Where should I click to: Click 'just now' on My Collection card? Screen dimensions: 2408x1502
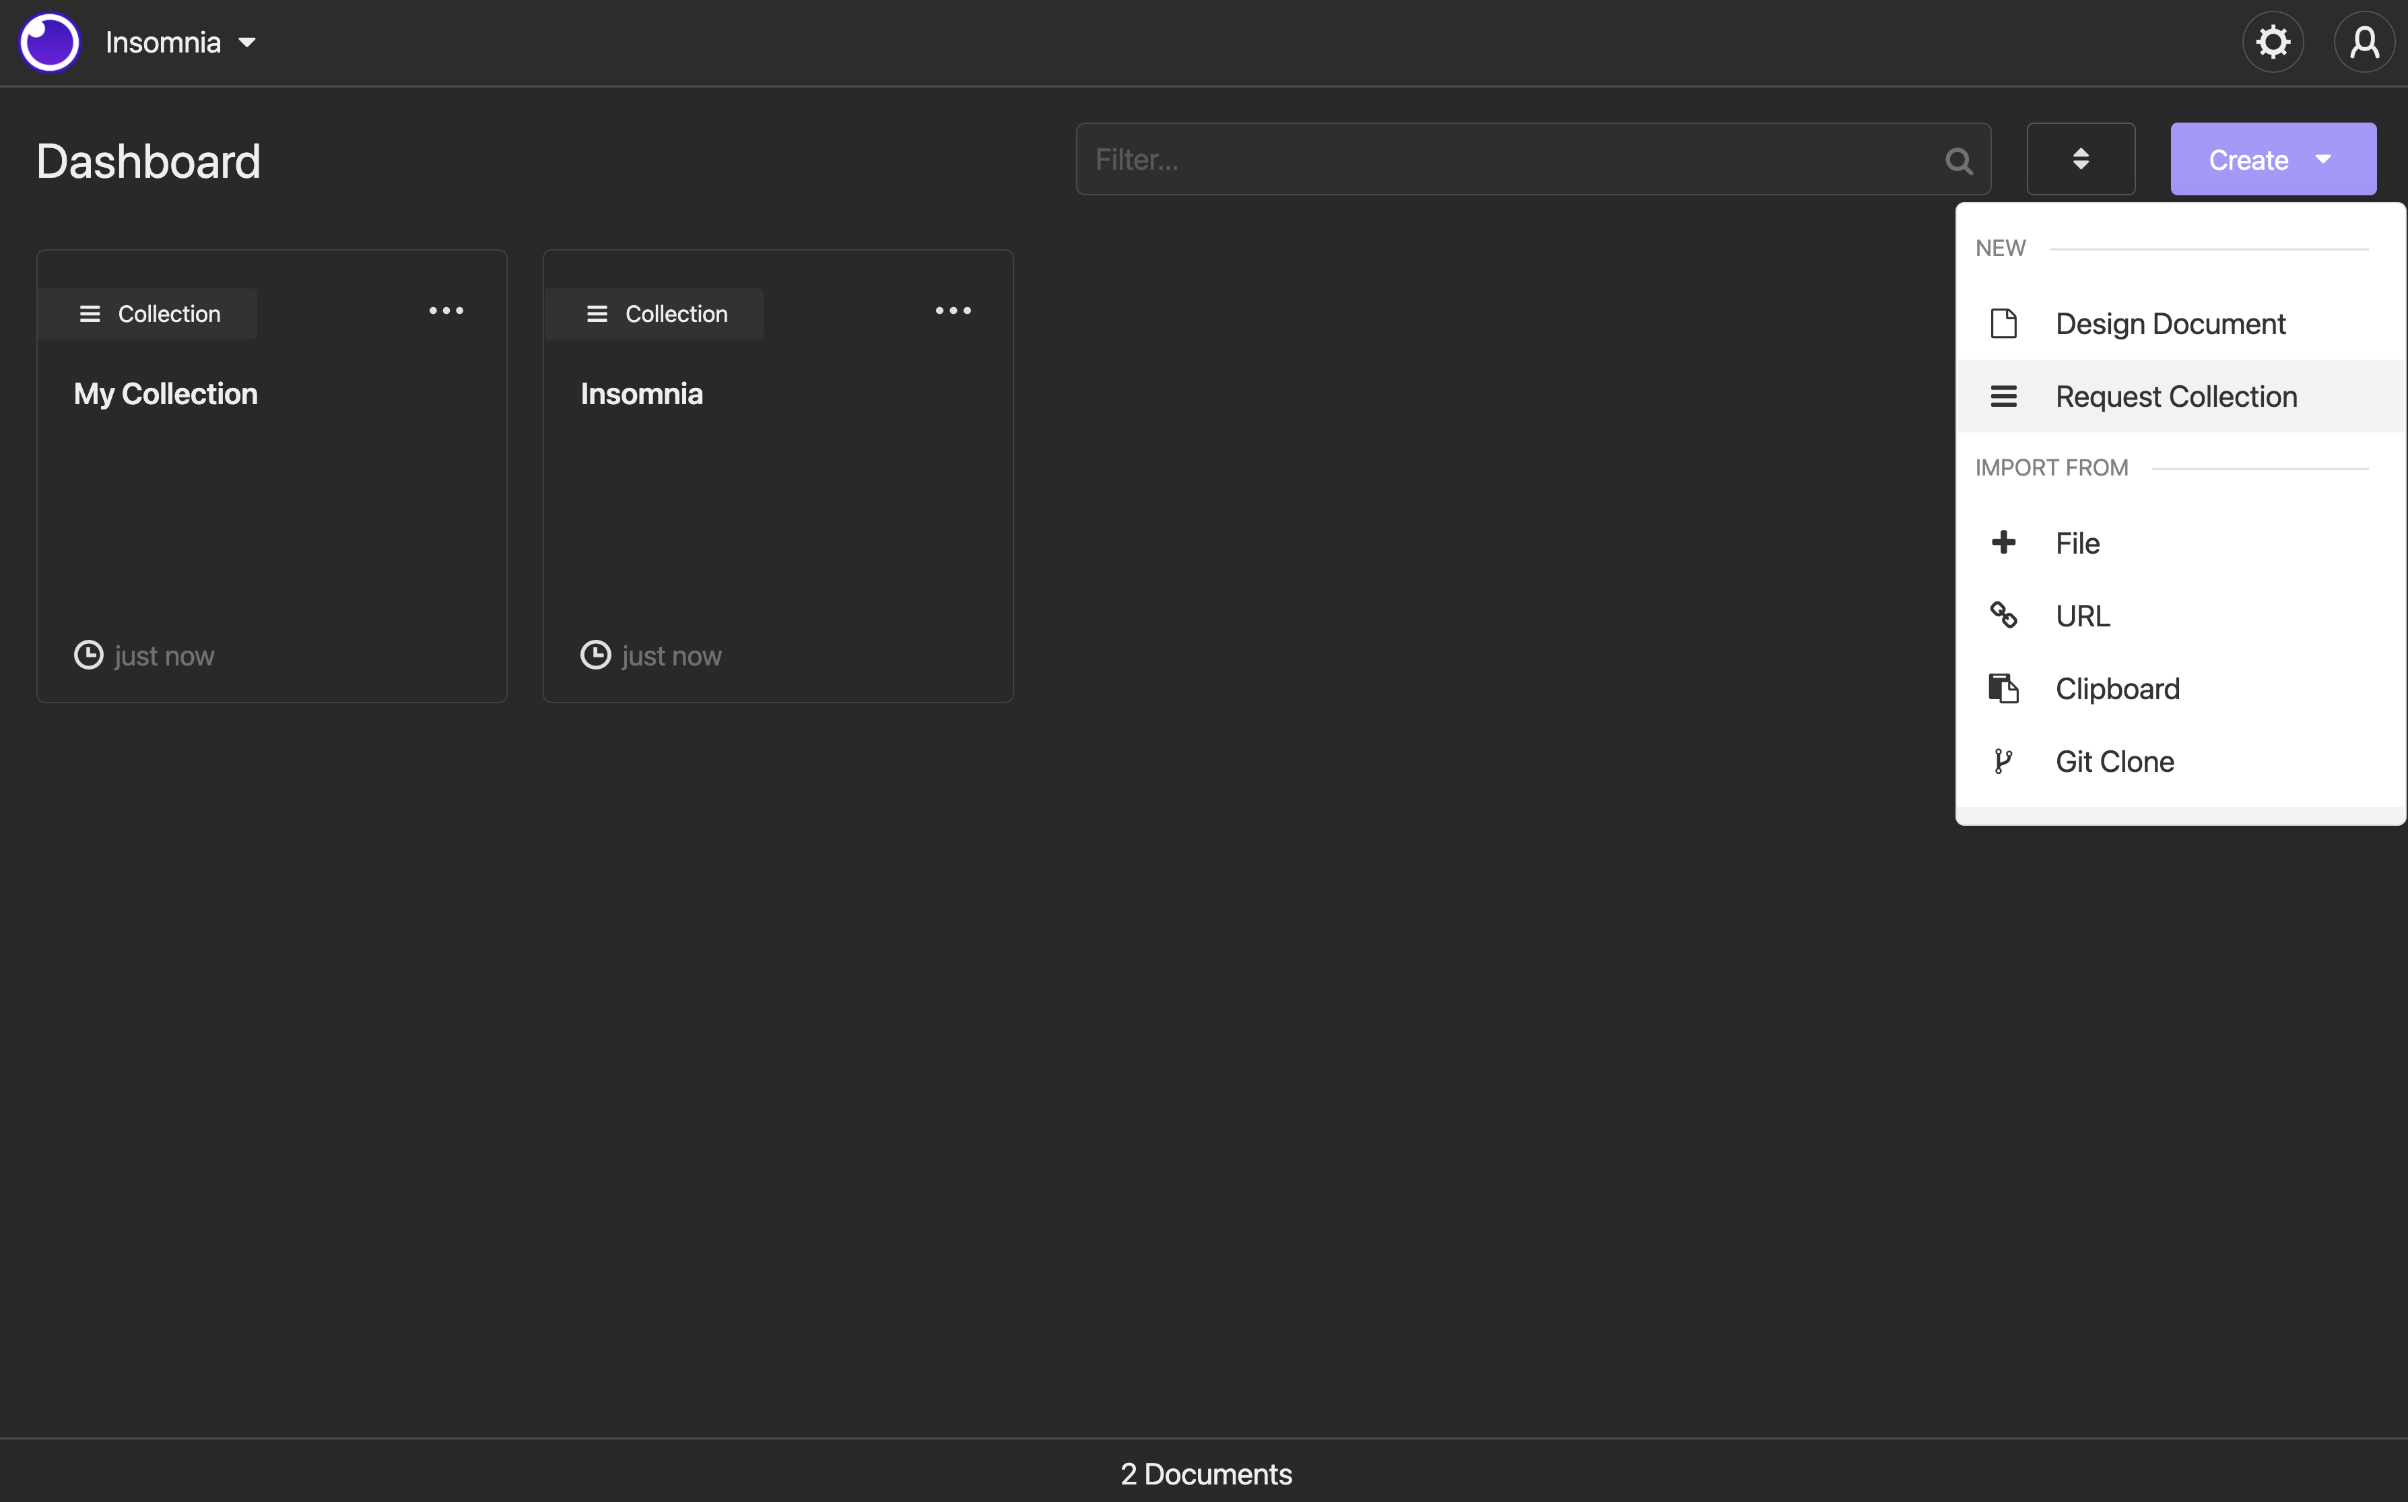coord(165,655)
